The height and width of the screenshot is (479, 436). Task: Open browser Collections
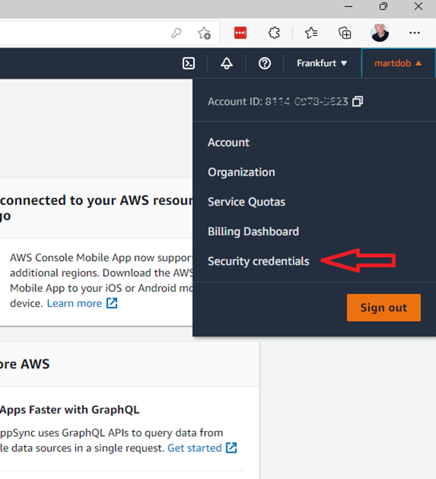tap(345, 33)
